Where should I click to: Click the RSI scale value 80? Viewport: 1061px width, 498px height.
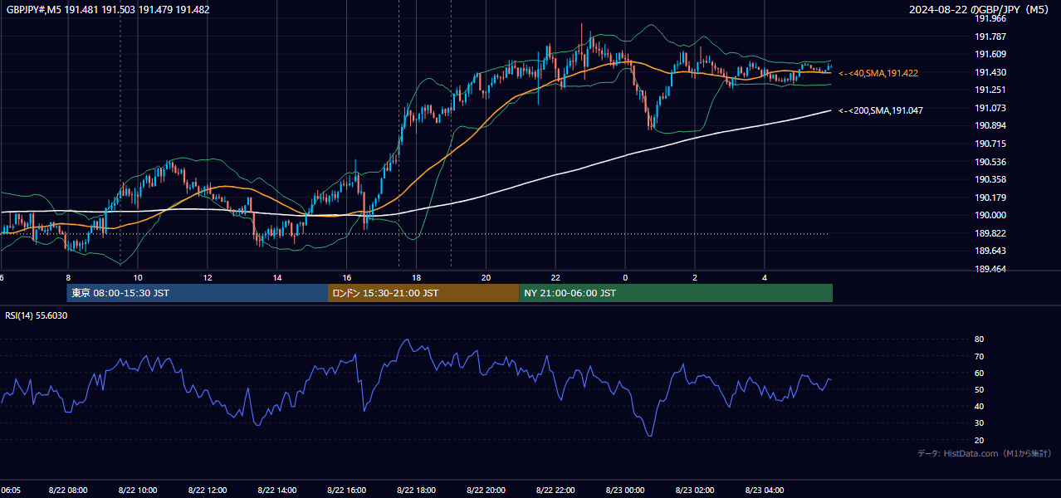979,339
